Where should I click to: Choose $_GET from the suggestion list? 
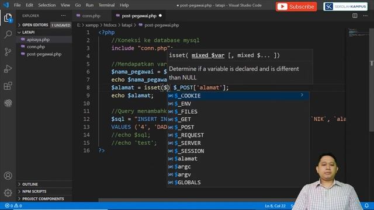point(238,119)
